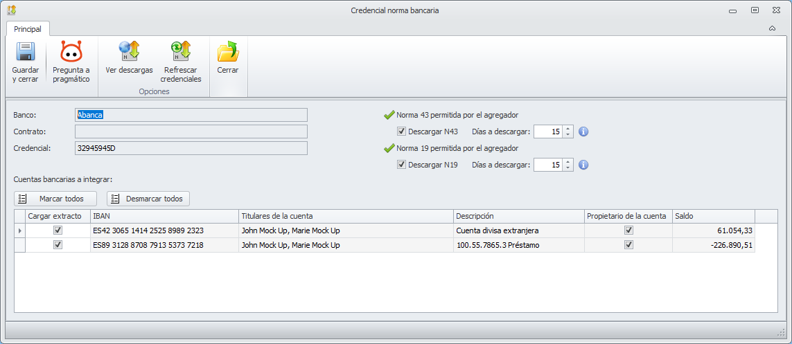This screenshot has width=792, height=344.
Task: Click info icon beside N19 days field
Action: coord(583,165)
